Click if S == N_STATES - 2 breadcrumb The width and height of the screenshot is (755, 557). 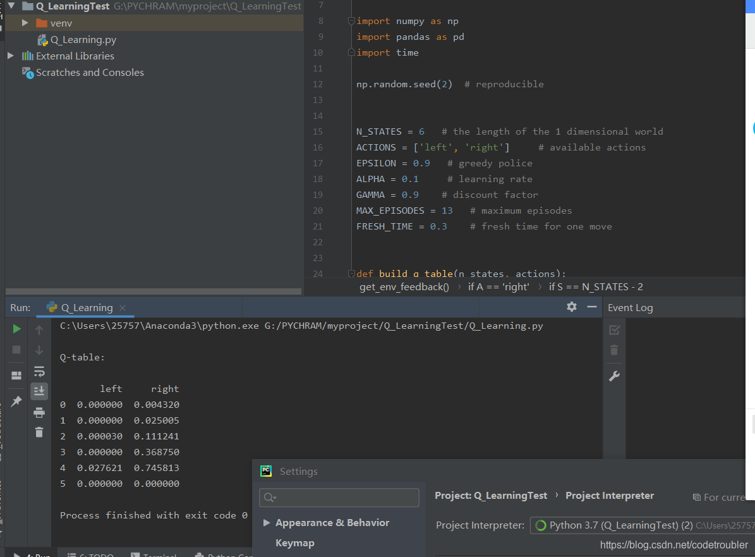pyautogui.click(x=596, y=287)
